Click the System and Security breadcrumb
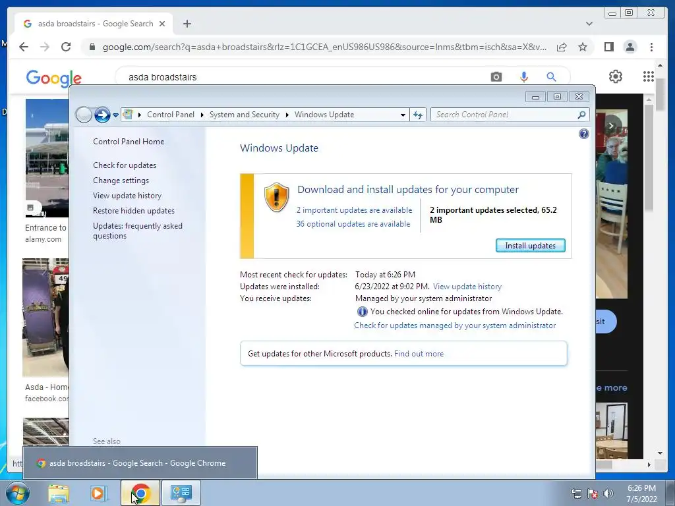The width and height of the screenshot is (675, 506). [x=244, y=115]
